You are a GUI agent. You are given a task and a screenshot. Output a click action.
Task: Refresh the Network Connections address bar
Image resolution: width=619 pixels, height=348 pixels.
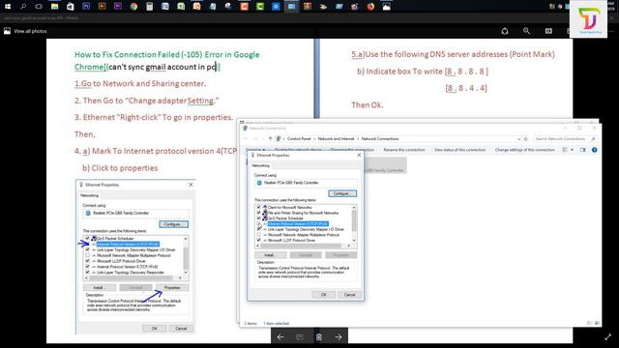526,139
